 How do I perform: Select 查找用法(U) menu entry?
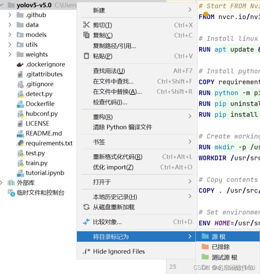point(136,71)
